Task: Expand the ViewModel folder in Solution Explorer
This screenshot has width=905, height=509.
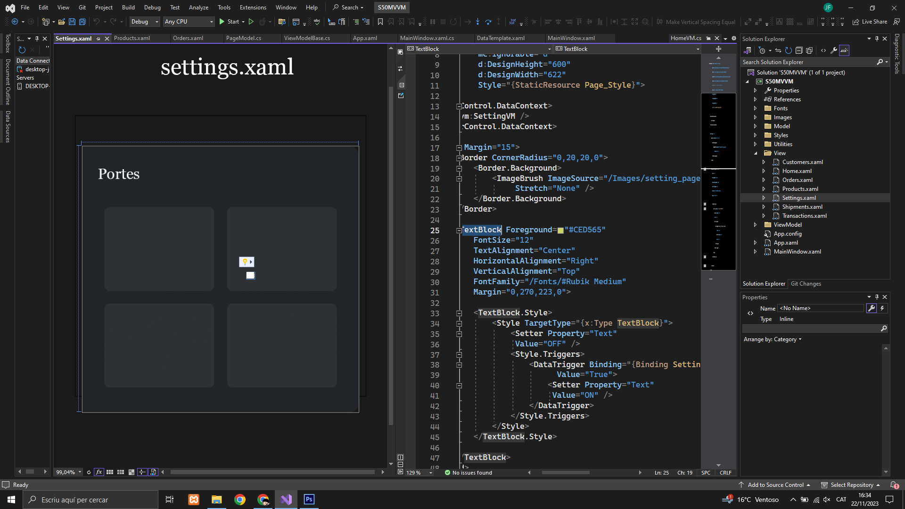Action: [755, 225]
